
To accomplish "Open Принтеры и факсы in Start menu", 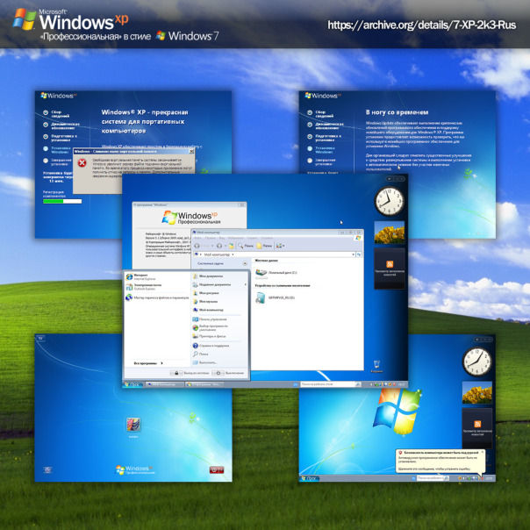I will (209, 336).
